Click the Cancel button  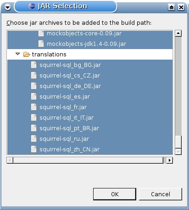coord(161,194)
